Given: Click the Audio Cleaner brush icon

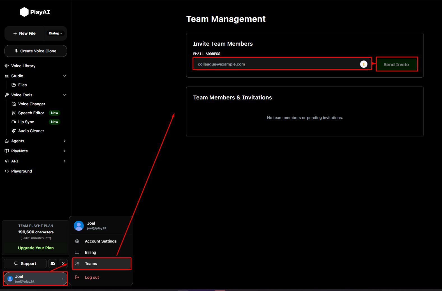Looking at the screenshot, I should [x=13, y=131].
